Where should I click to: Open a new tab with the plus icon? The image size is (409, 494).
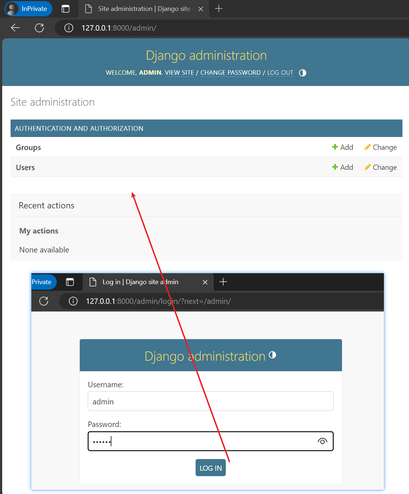219,9
